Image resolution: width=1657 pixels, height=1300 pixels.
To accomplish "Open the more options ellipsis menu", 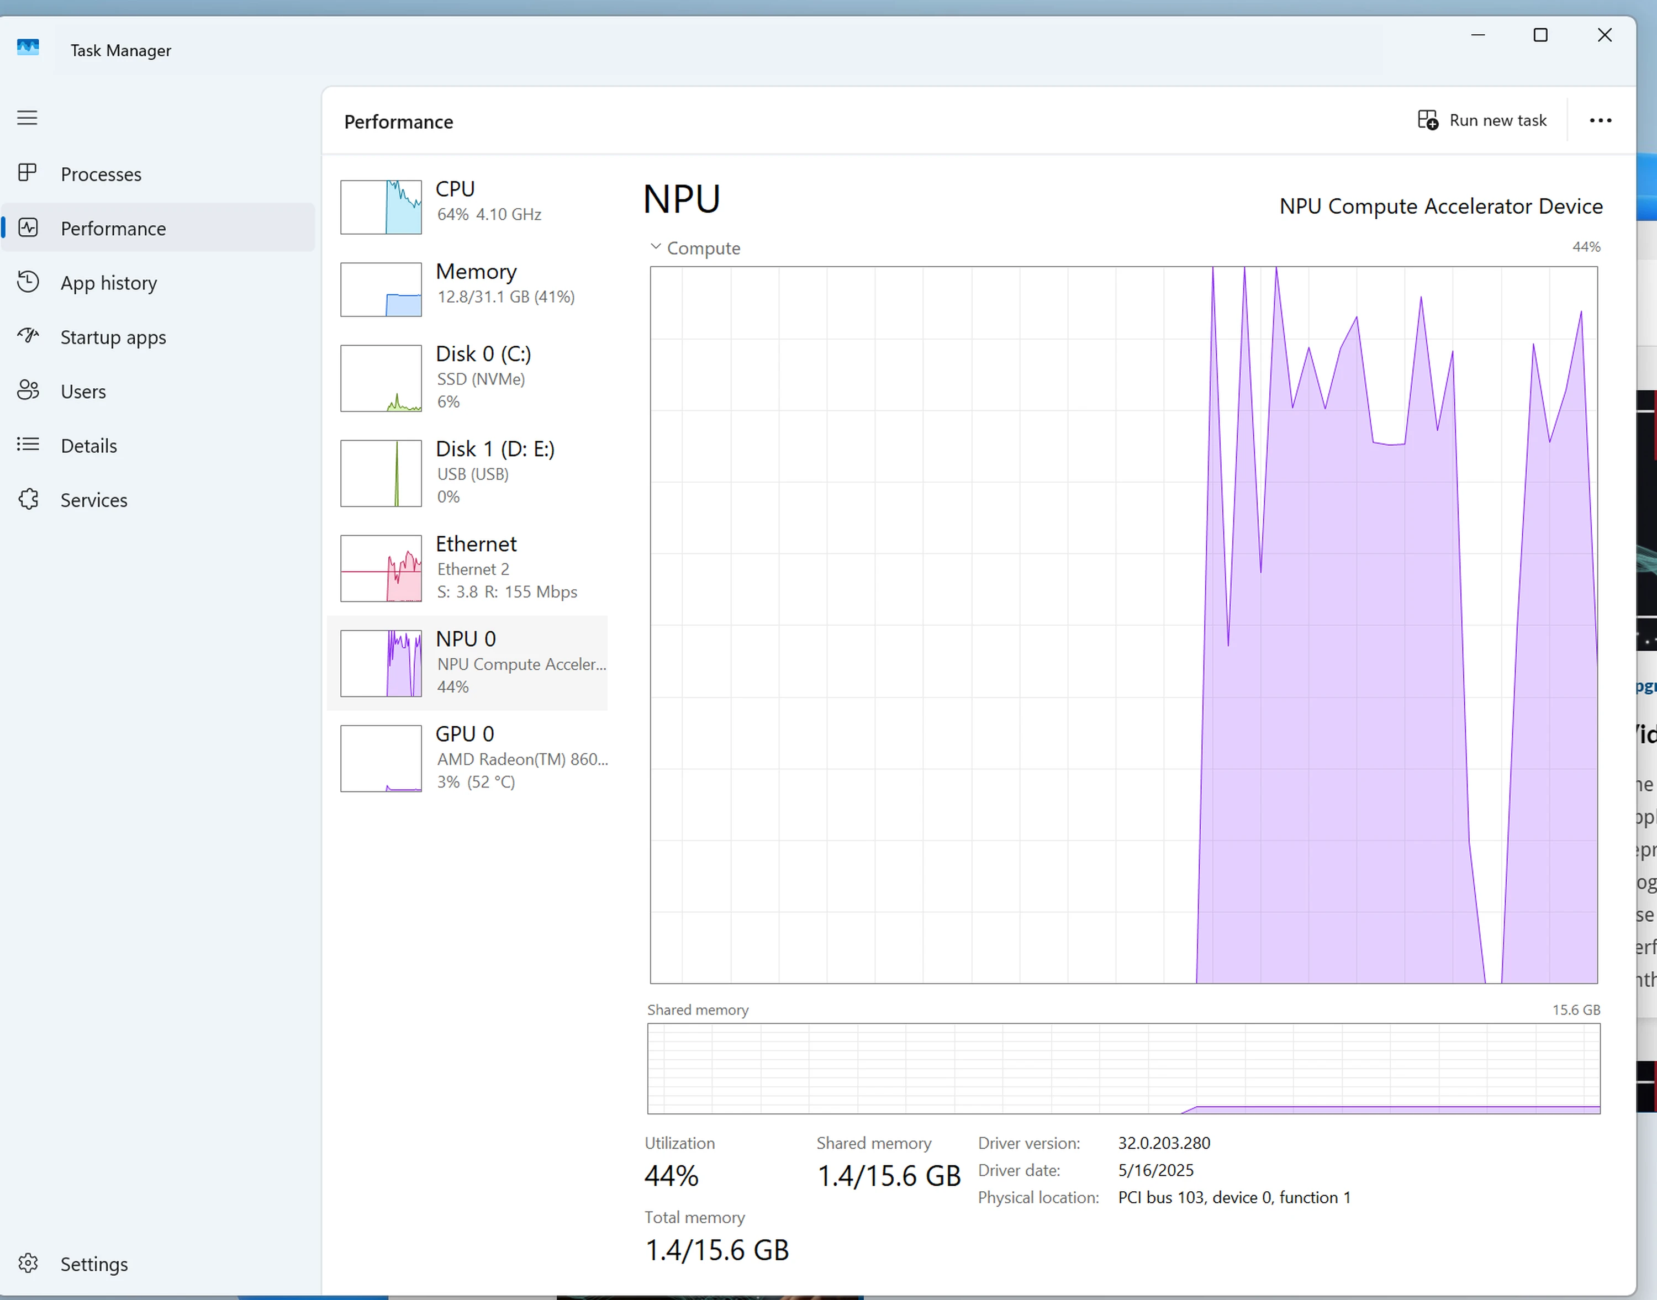I will (1600, 120).
